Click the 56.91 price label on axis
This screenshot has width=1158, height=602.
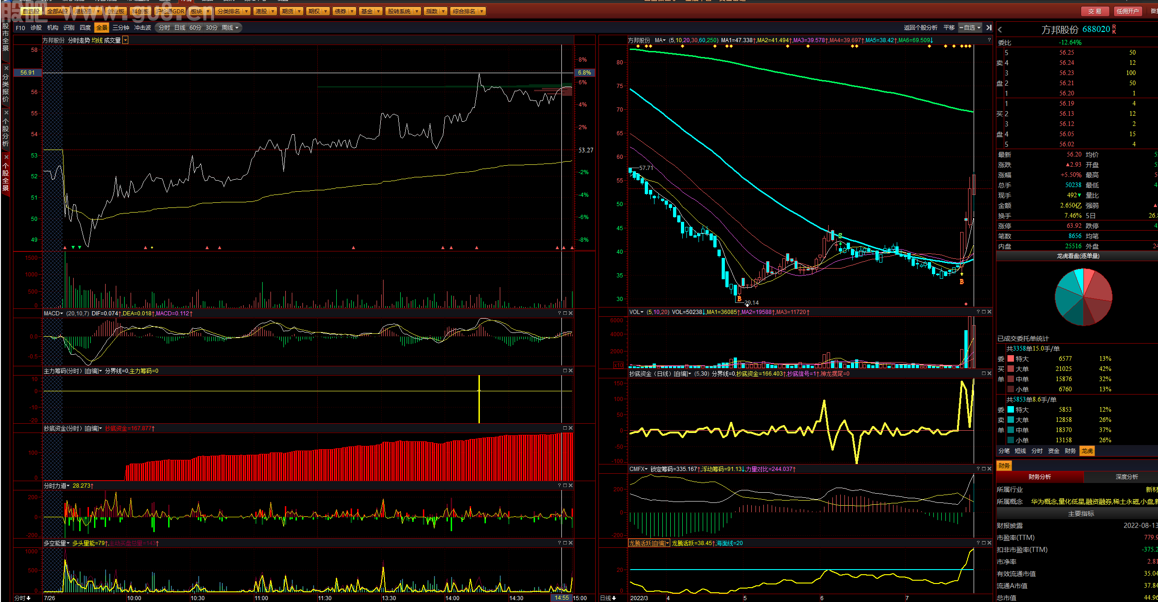point(27,73)
